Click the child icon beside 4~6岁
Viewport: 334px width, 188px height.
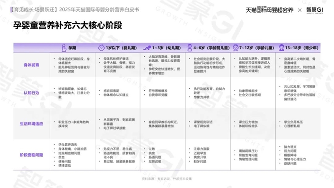coord(190,48)
